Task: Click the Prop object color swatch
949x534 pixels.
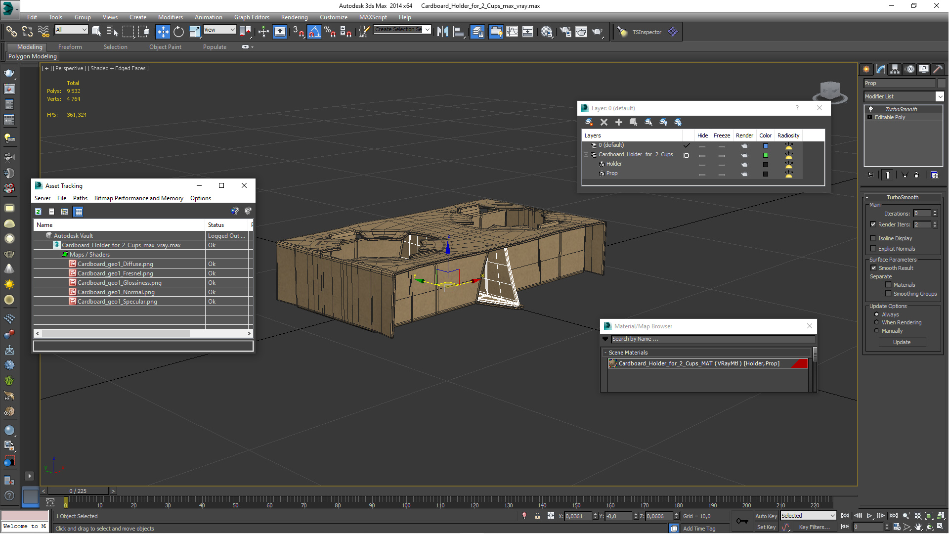Action: 942,83
